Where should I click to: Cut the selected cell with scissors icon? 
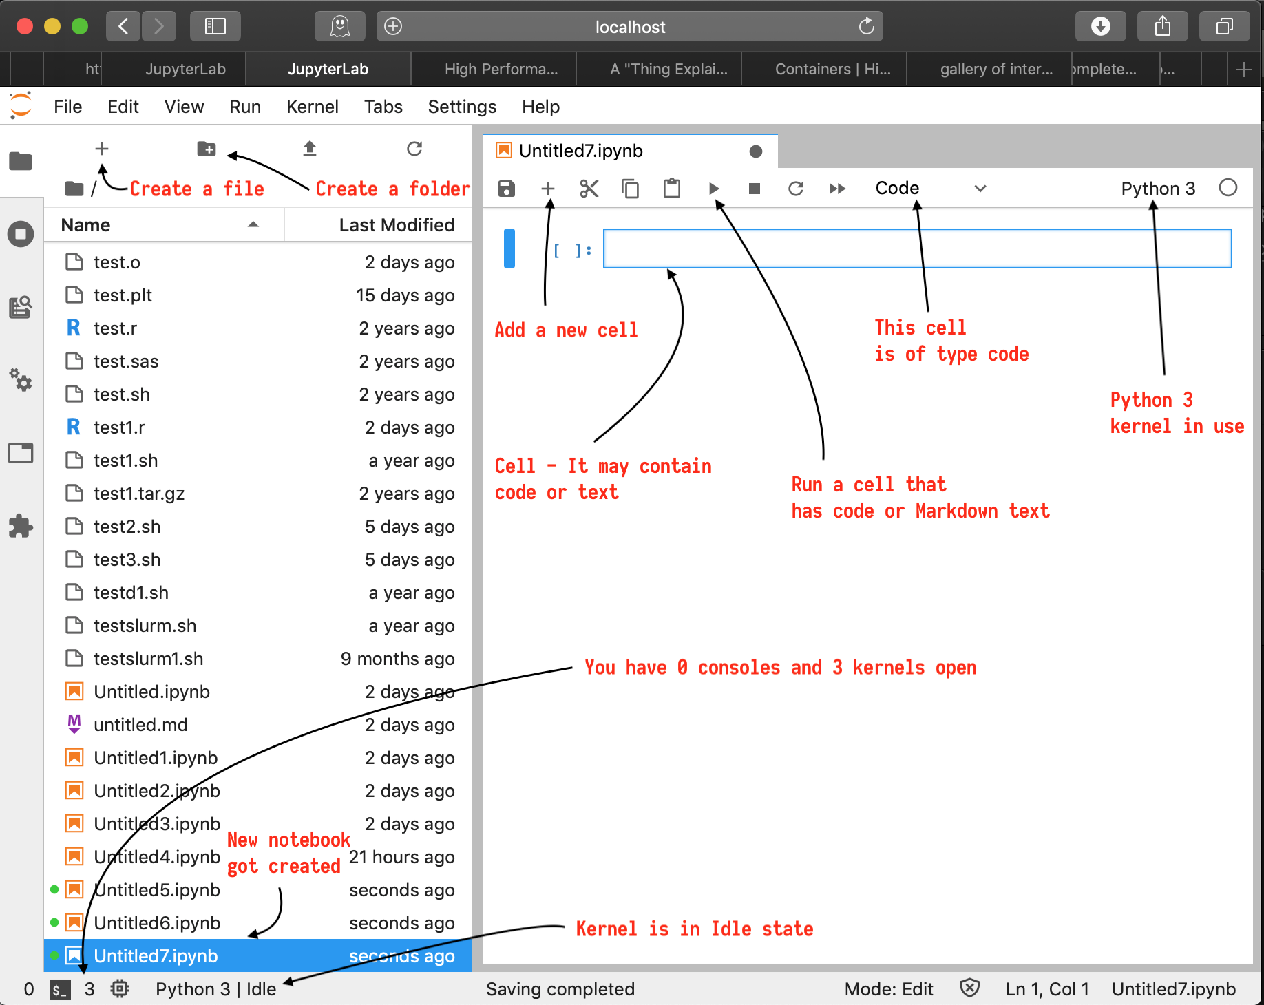pos(589,189)
